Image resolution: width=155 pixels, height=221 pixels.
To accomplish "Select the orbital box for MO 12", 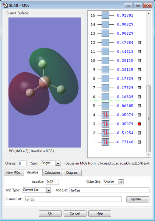I will coord(105,42).
